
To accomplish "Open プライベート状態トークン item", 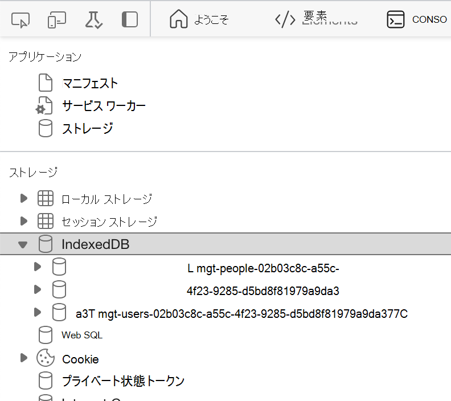I will point(123,381).
